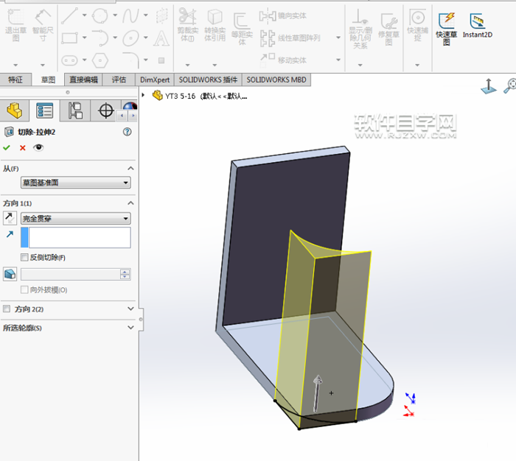Expand the 所选轮廓 section

130,328
